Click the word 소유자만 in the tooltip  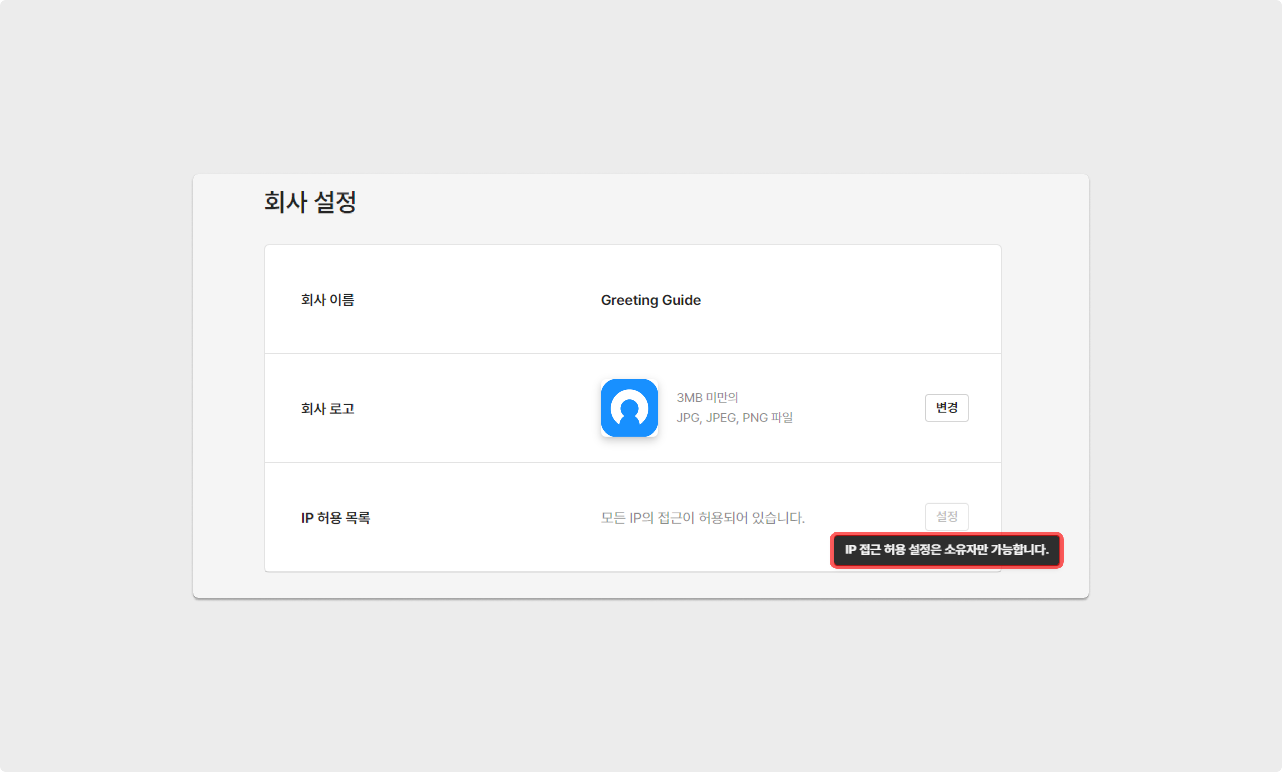click(966, 550)
